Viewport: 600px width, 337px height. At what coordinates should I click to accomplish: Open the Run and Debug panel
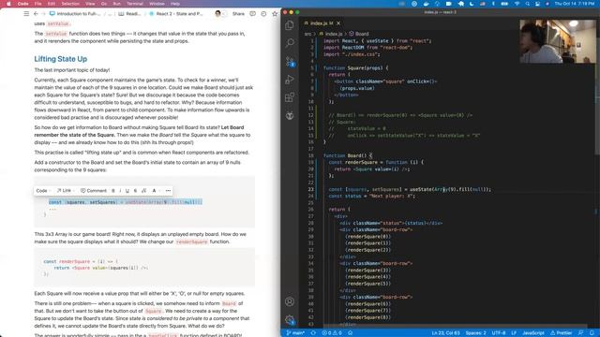(x=290, y=80)
